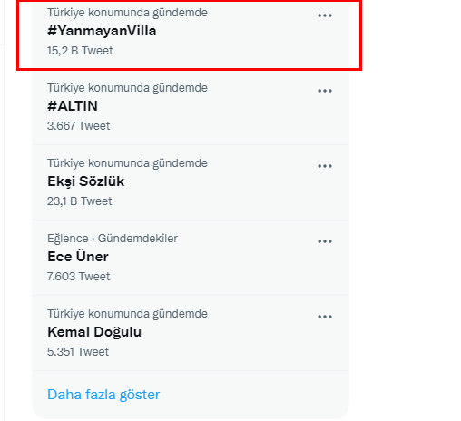Click the 7.603 Tweet count

[79, 277]
